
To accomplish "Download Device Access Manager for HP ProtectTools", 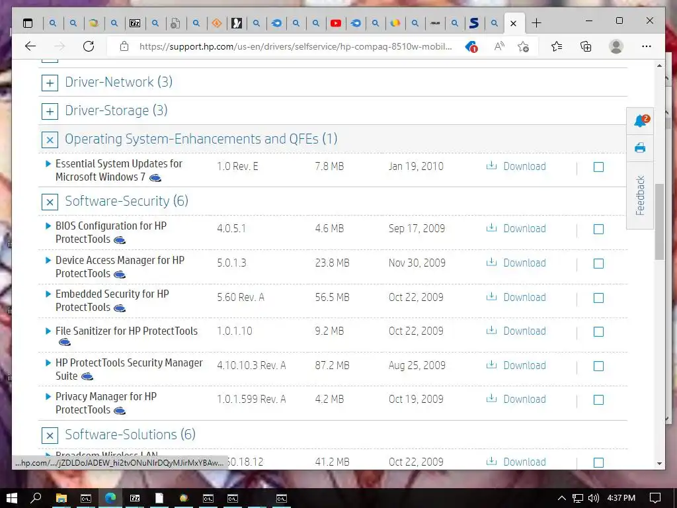I will 516,263.
